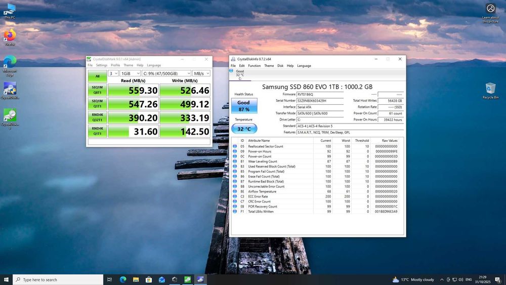Open CrystalDiskInfo desktop shortcut
Image resolution: width=506 pixels, height=285 pixels.
point(10,91)
